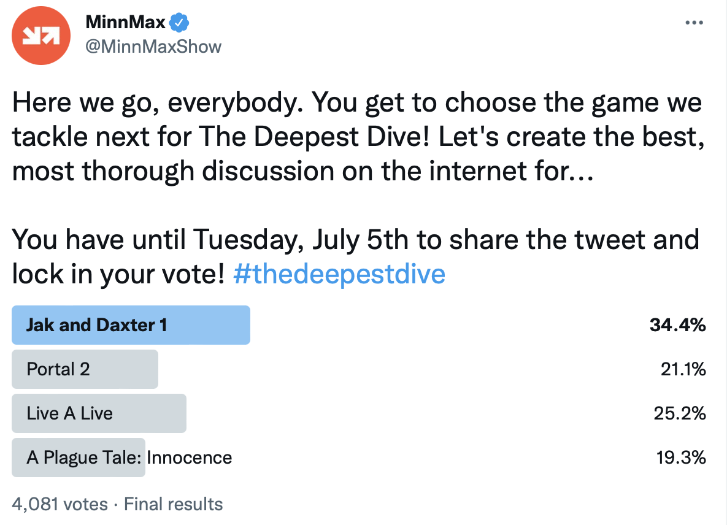
Task: Click the blue Jak and Daxter result bar
Action: 131,325
